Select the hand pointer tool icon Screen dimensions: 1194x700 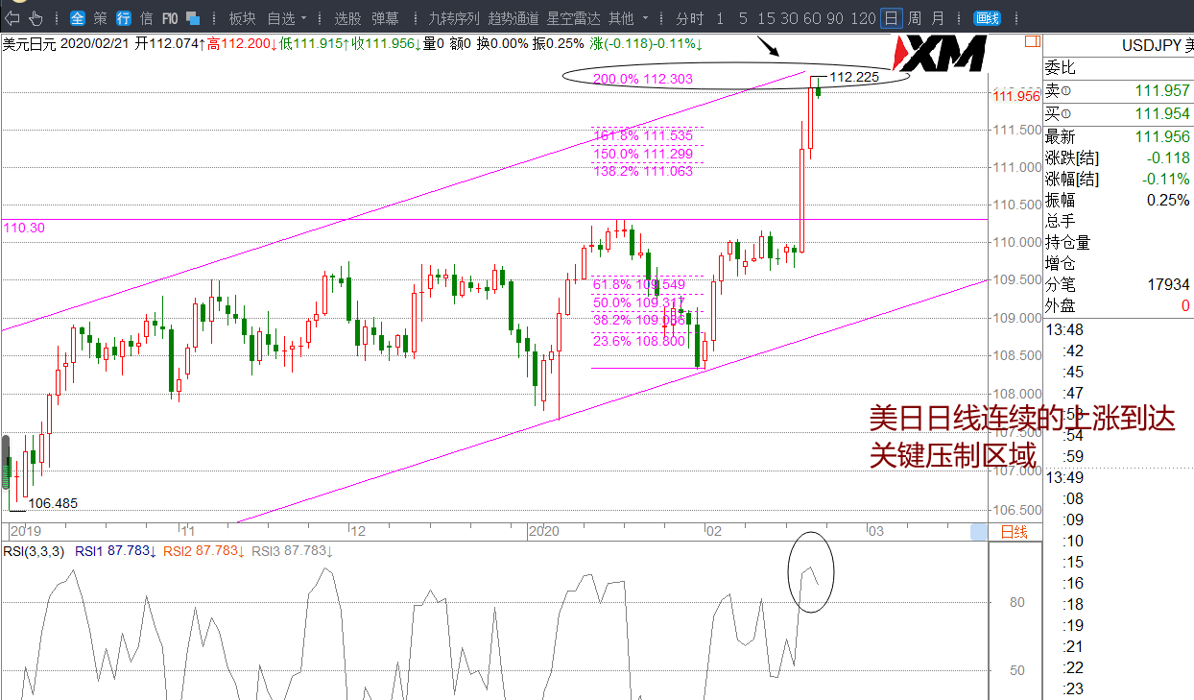coord(36,17)
